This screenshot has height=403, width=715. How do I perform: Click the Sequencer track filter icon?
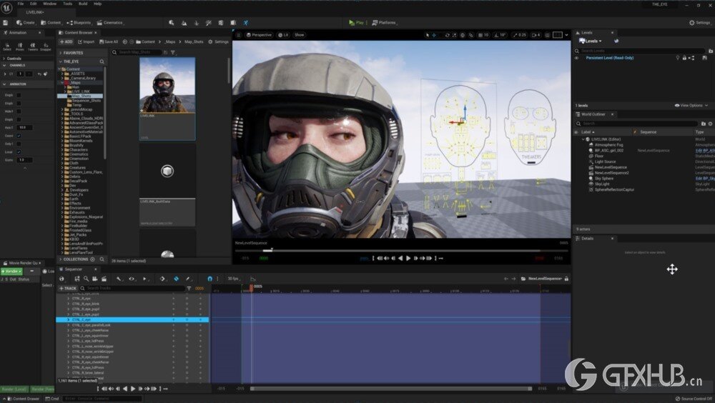(189, 288)
